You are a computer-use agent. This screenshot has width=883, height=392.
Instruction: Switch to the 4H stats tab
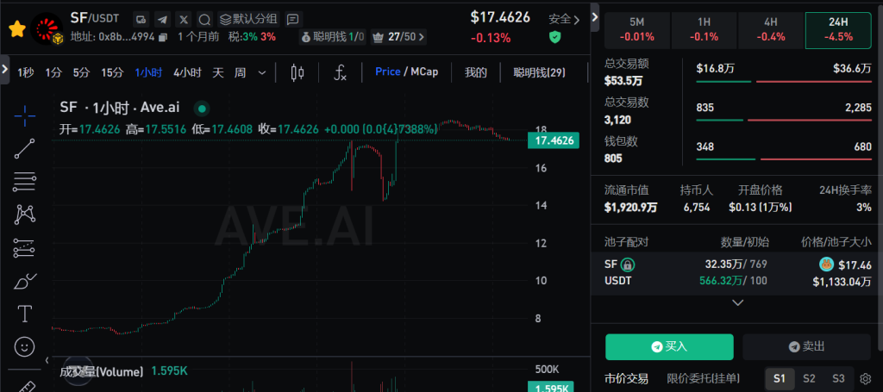(768, 30)
